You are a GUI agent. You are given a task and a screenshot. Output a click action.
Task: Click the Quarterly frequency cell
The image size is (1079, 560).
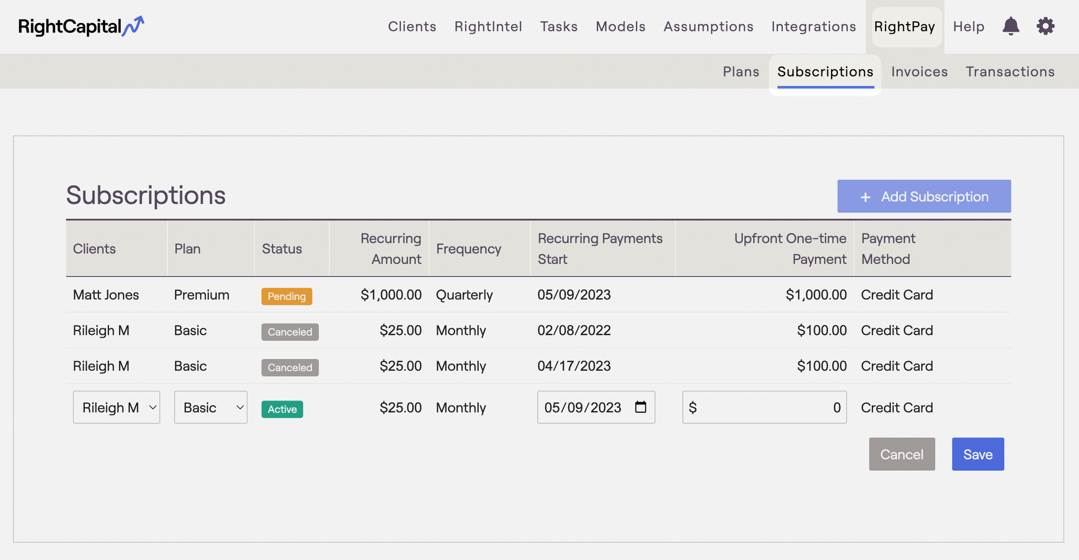pyautogui.click(x=464, y=295)
